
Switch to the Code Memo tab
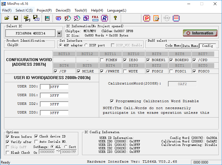[x=173, y=46]
